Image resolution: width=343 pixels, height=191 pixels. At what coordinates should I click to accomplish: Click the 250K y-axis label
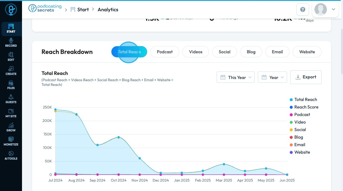point(47,107)
